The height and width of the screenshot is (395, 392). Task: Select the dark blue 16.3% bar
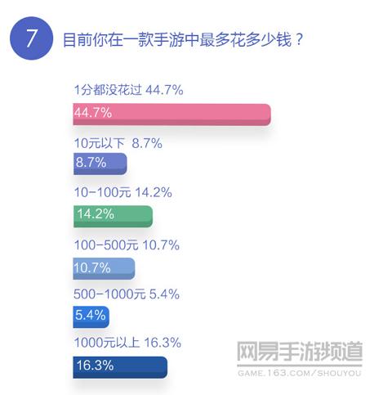pyautogui.click(x=120, y=367)
